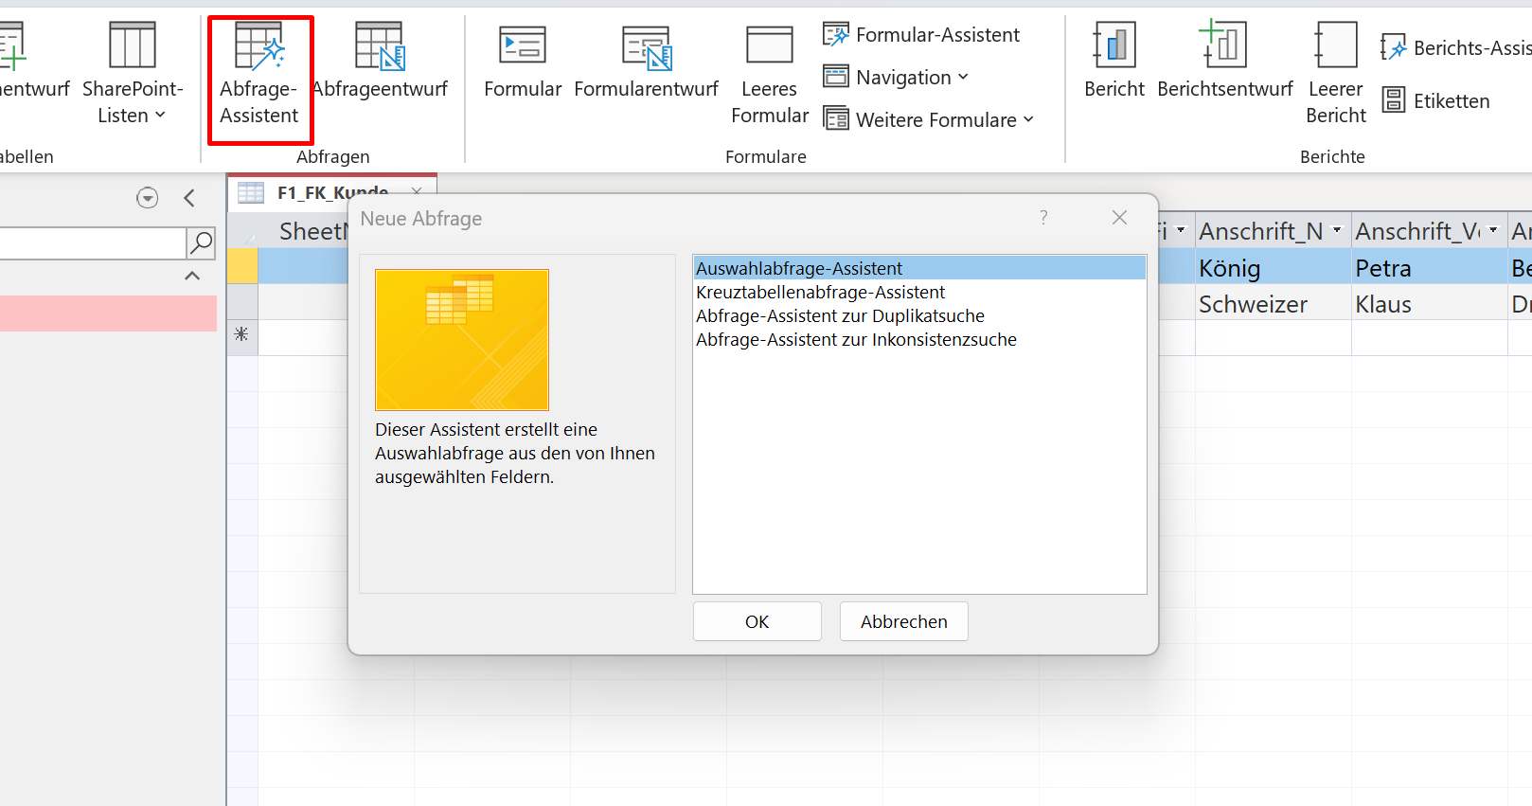Screen dimensions: 1532x806
Task: Launch the Formular-Assistent
Action: tap(921, 35)
